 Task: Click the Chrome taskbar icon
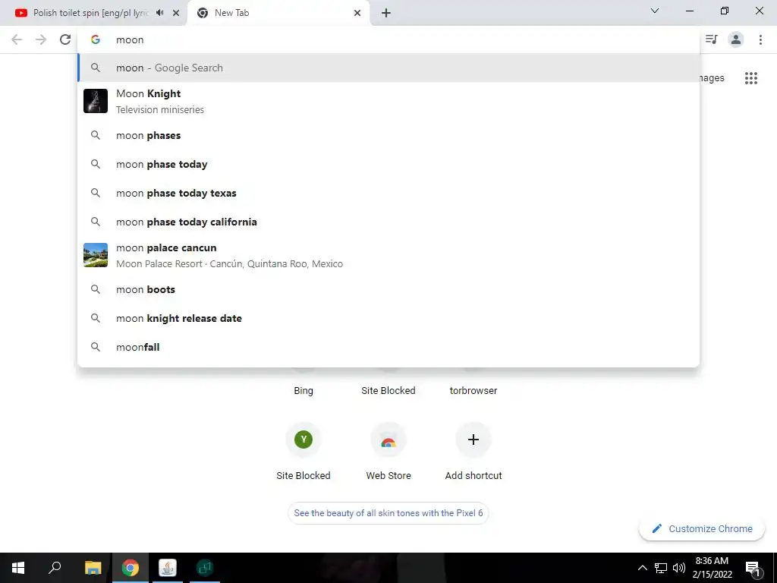pos(131,568)
